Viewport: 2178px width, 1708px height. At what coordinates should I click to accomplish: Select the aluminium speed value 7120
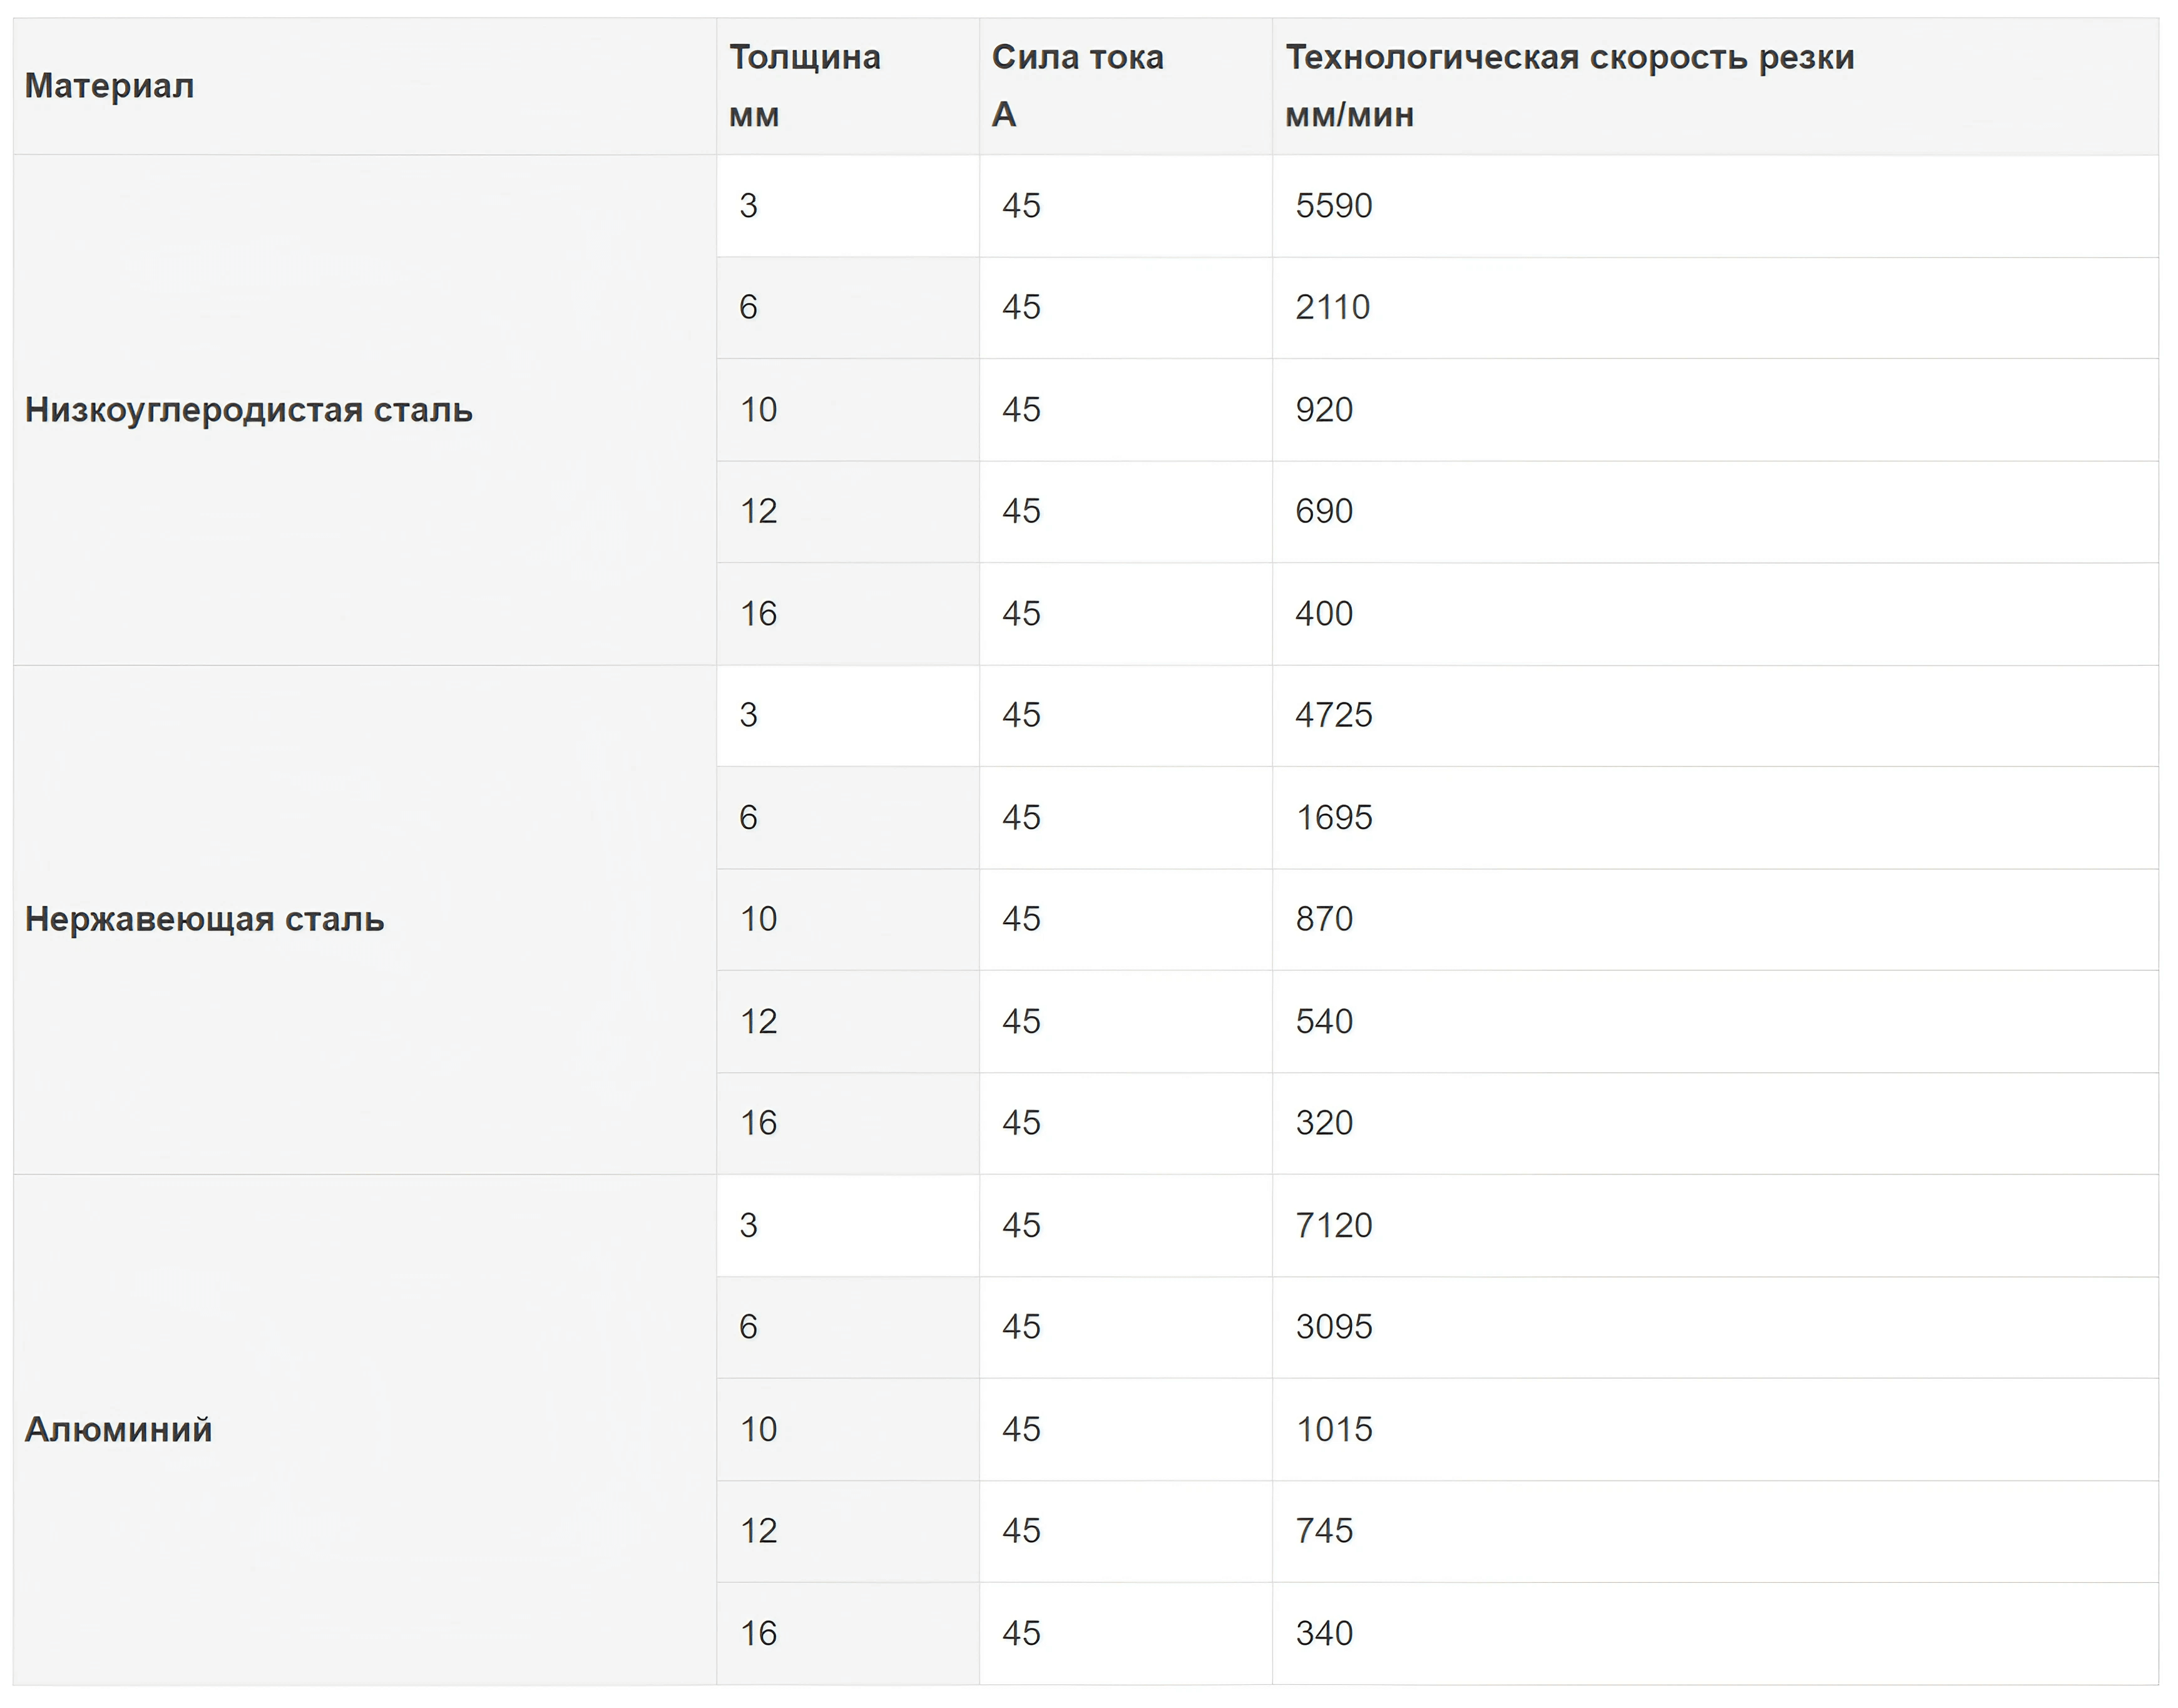click(1334, 1225)
